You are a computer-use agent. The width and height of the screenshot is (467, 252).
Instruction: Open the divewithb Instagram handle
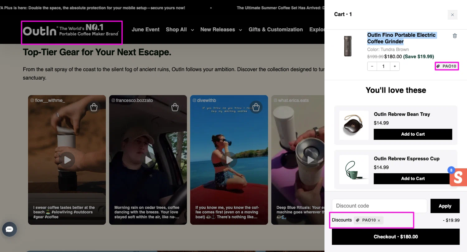click(204, 100)
